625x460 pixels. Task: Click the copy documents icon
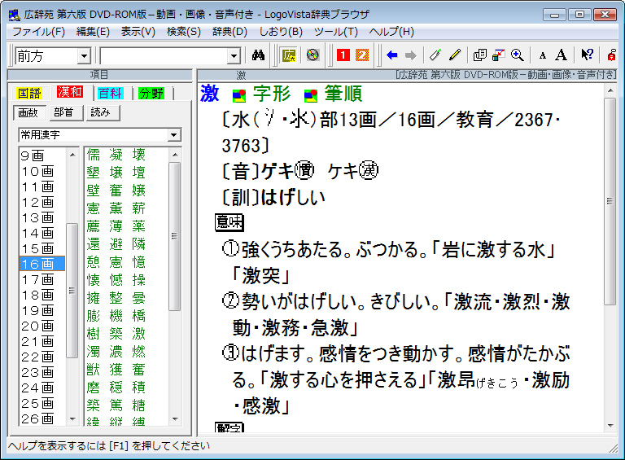click(480, 55)
